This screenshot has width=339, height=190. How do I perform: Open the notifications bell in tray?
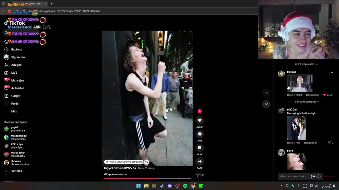tap(334, 186)
